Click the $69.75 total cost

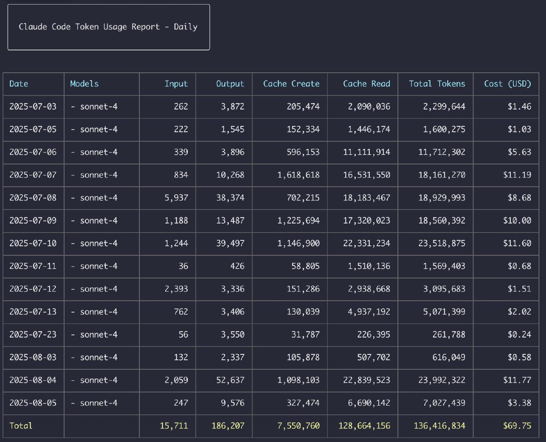click(517, 426)
